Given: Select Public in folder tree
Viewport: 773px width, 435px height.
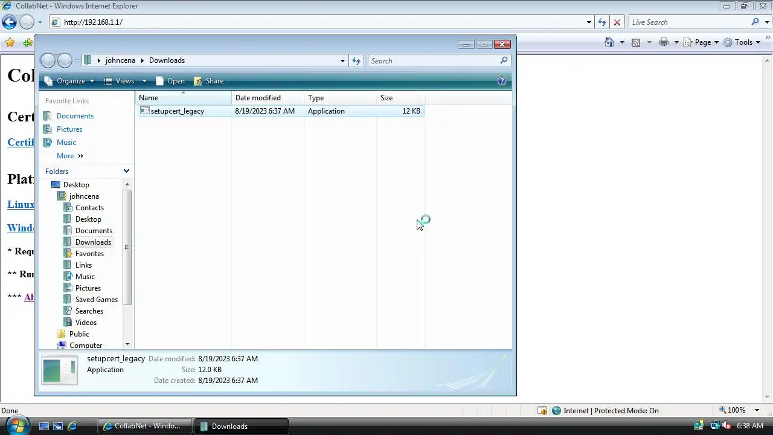Looking at the screenshot, I should (79, 334).
